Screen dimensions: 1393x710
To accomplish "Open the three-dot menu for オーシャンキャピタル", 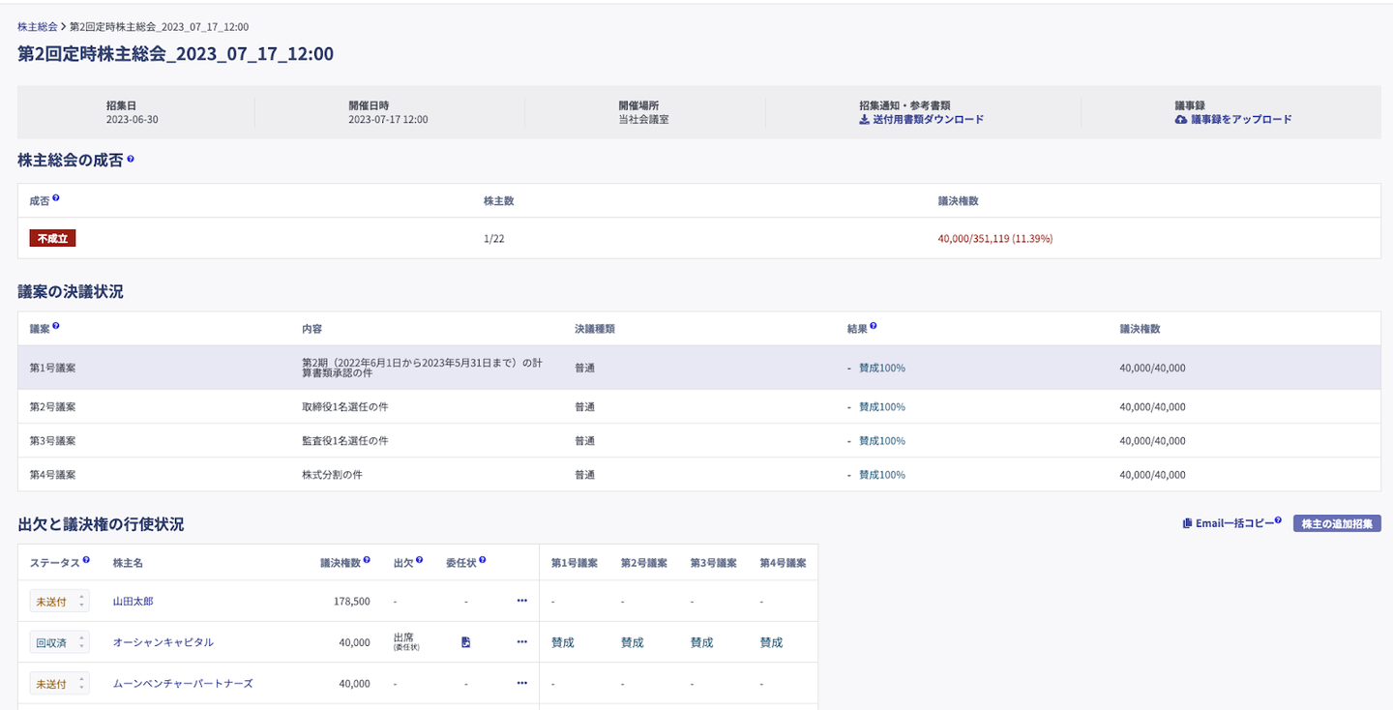I will 522,641.
